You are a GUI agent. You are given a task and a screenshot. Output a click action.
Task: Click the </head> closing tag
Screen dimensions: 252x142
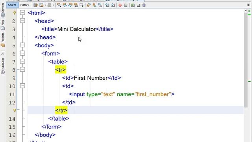[45, 37]
